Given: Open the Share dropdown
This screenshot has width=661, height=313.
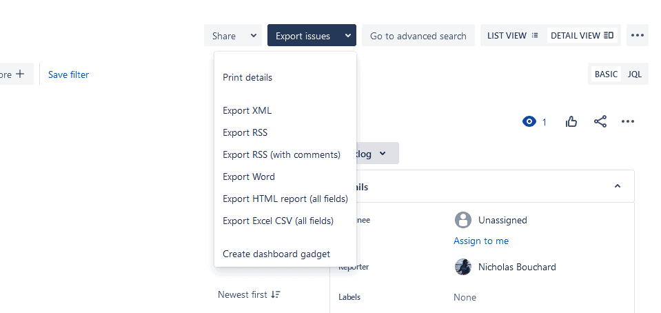Looking at the screenshot, I should [x=233, y=35].
